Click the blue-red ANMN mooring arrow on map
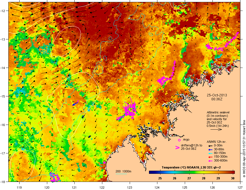246x190 pixels. pos(75,103)
